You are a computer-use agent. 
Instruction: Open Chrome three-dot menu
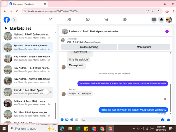click(173, 11)
